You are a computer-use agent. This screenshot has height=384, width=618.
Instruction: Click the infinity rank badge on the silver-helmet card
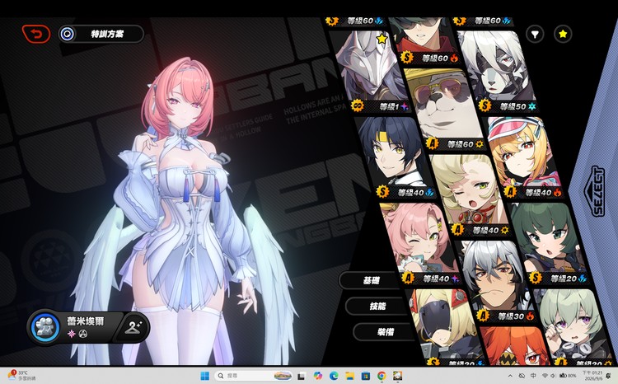pyautogui.click(x=358, y=106)
